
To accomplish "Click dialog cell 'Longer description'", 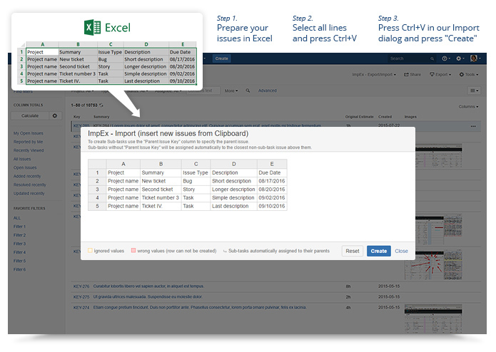I will [x=233, y=190].
